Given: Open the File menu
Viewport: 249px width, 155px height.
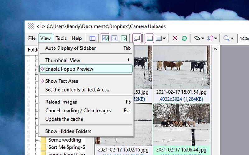Looking at the screenshot, I should pyautogui.click(x=32, y=38).
